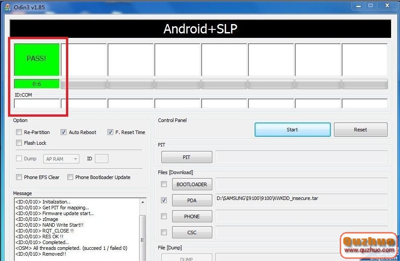Click the Reset button
400x261 pixels.
pos(360,130)
